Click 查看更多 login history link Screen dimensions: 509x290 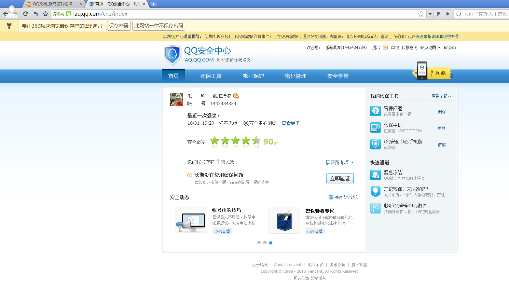coord(291,123)
